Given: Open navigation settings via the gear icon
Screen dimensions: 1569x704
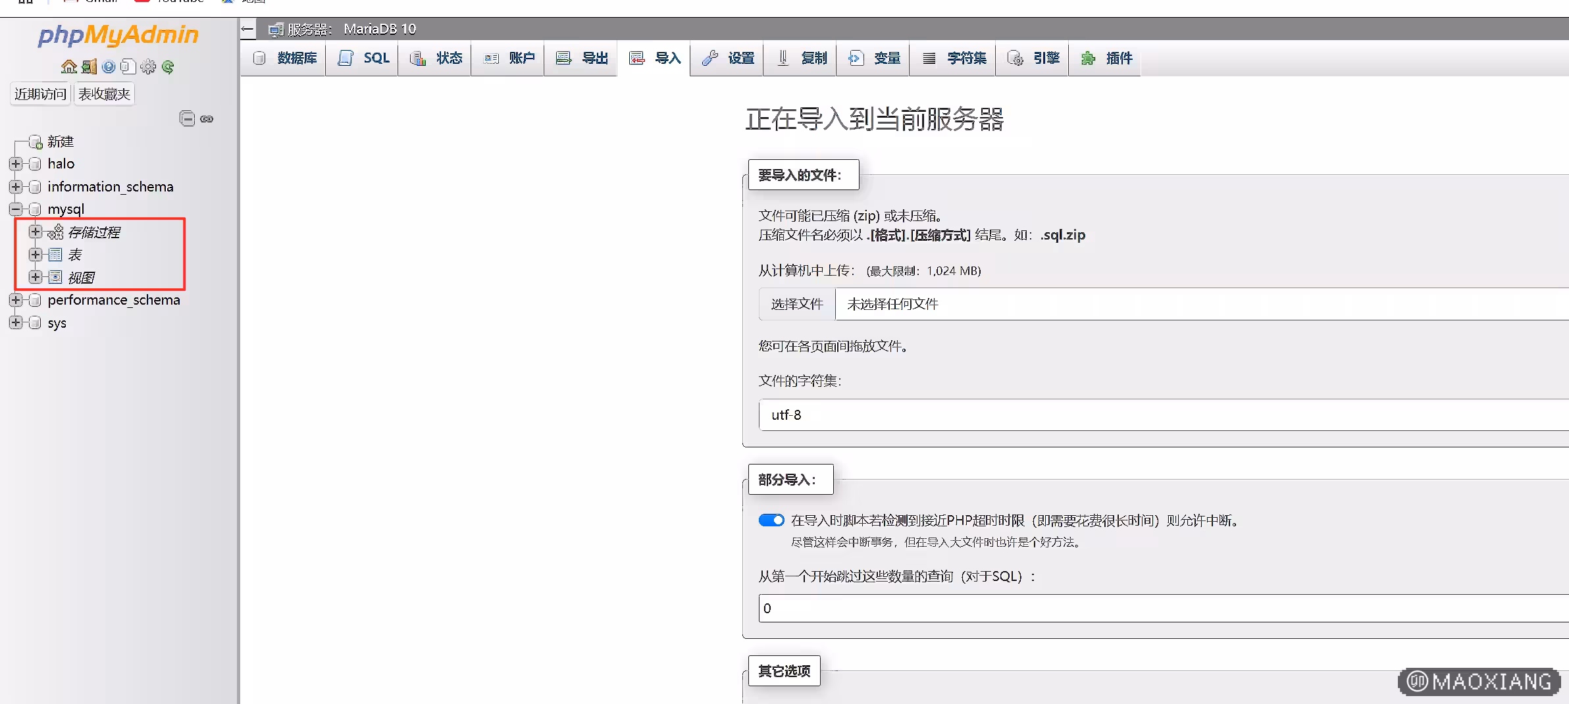Looking at the screenshot, I should pos(148,66).
